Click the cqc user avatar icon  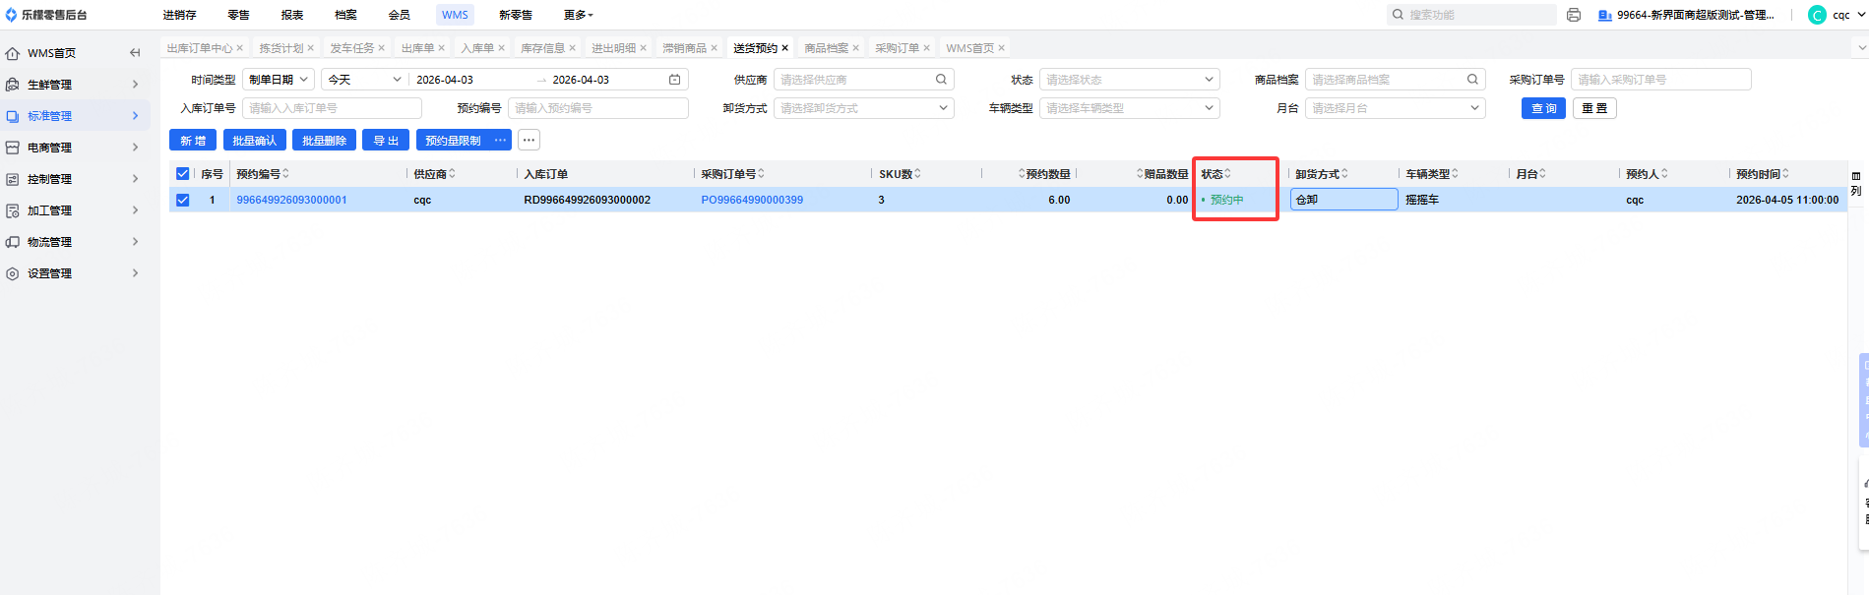pyautogui.click(x=1818, y=15)
